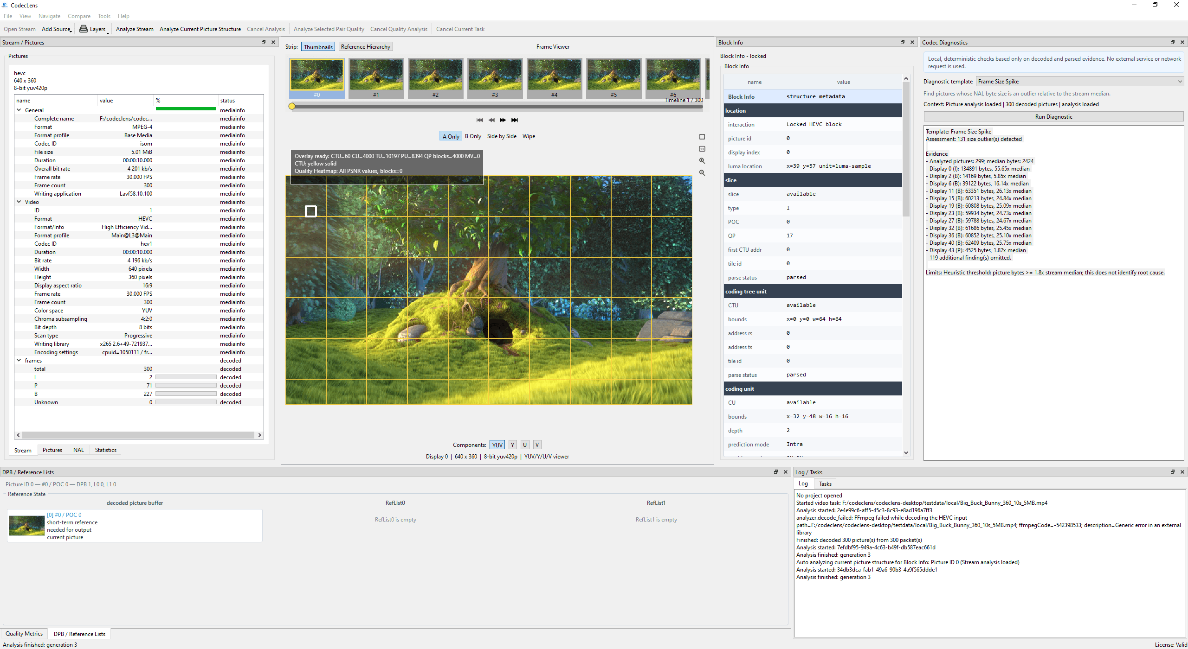Open the File menu
The width and height of the screenshot is (1188, 649).
(8, 16)
